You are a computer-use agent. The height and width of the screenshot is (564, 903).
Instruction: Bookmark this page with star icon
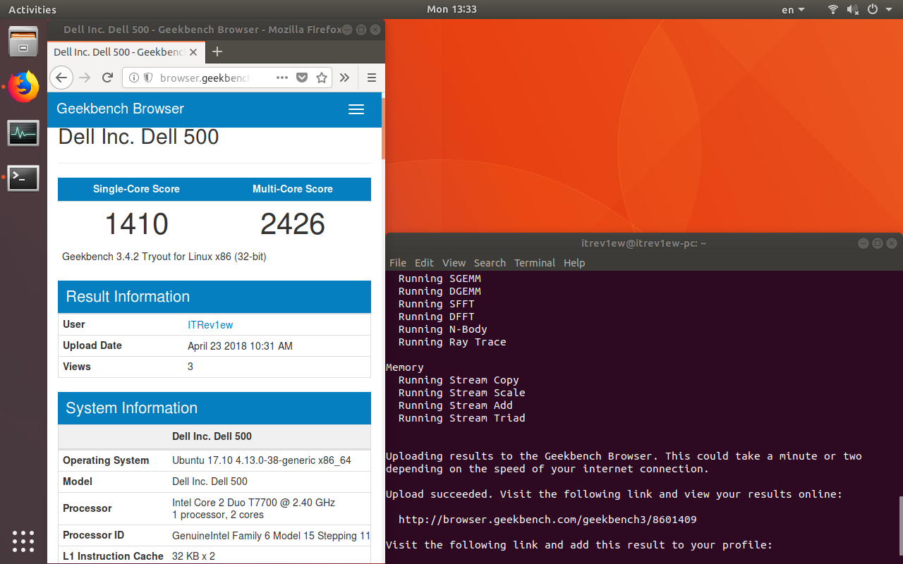322,78
